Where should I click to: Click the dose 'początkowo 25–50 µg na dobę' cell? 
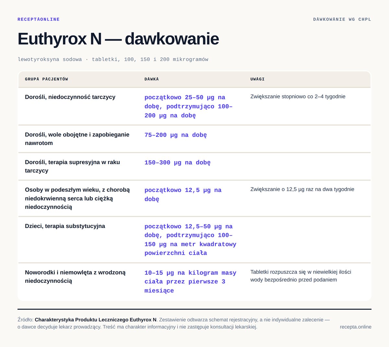pyautogui.click(x=189, y=106)
